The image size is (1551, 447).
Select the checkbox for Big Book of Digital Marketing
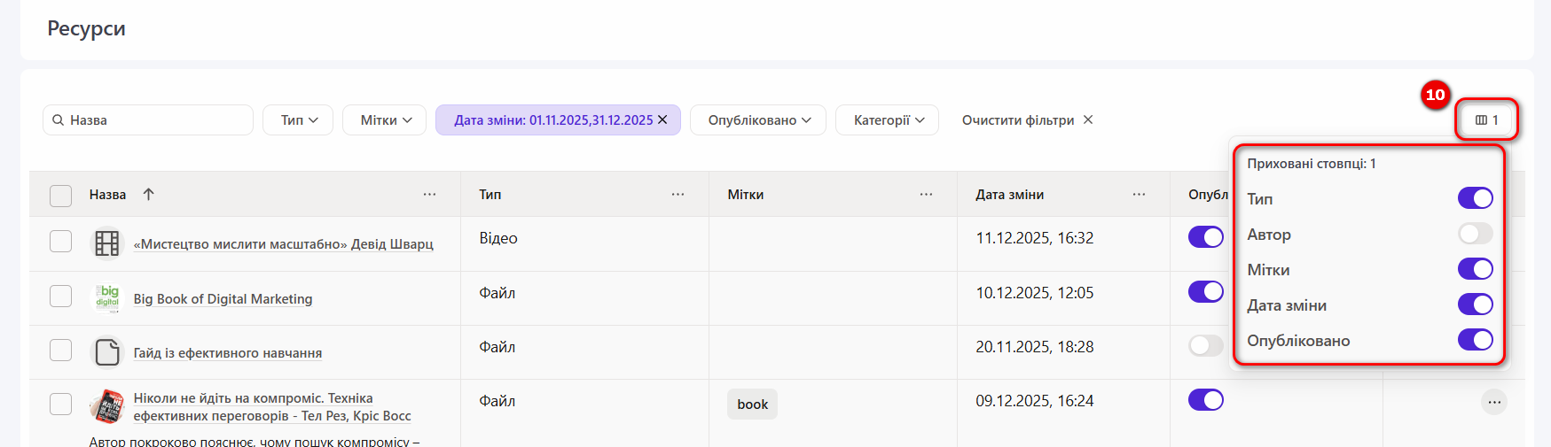click(60, 296)
